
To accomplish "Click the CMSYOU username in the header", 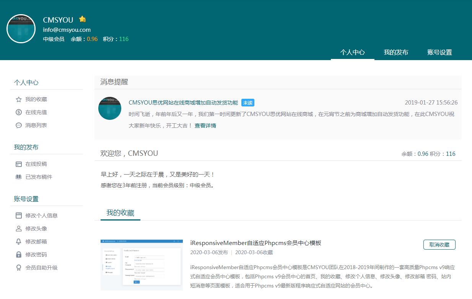I will click(58, 20).
